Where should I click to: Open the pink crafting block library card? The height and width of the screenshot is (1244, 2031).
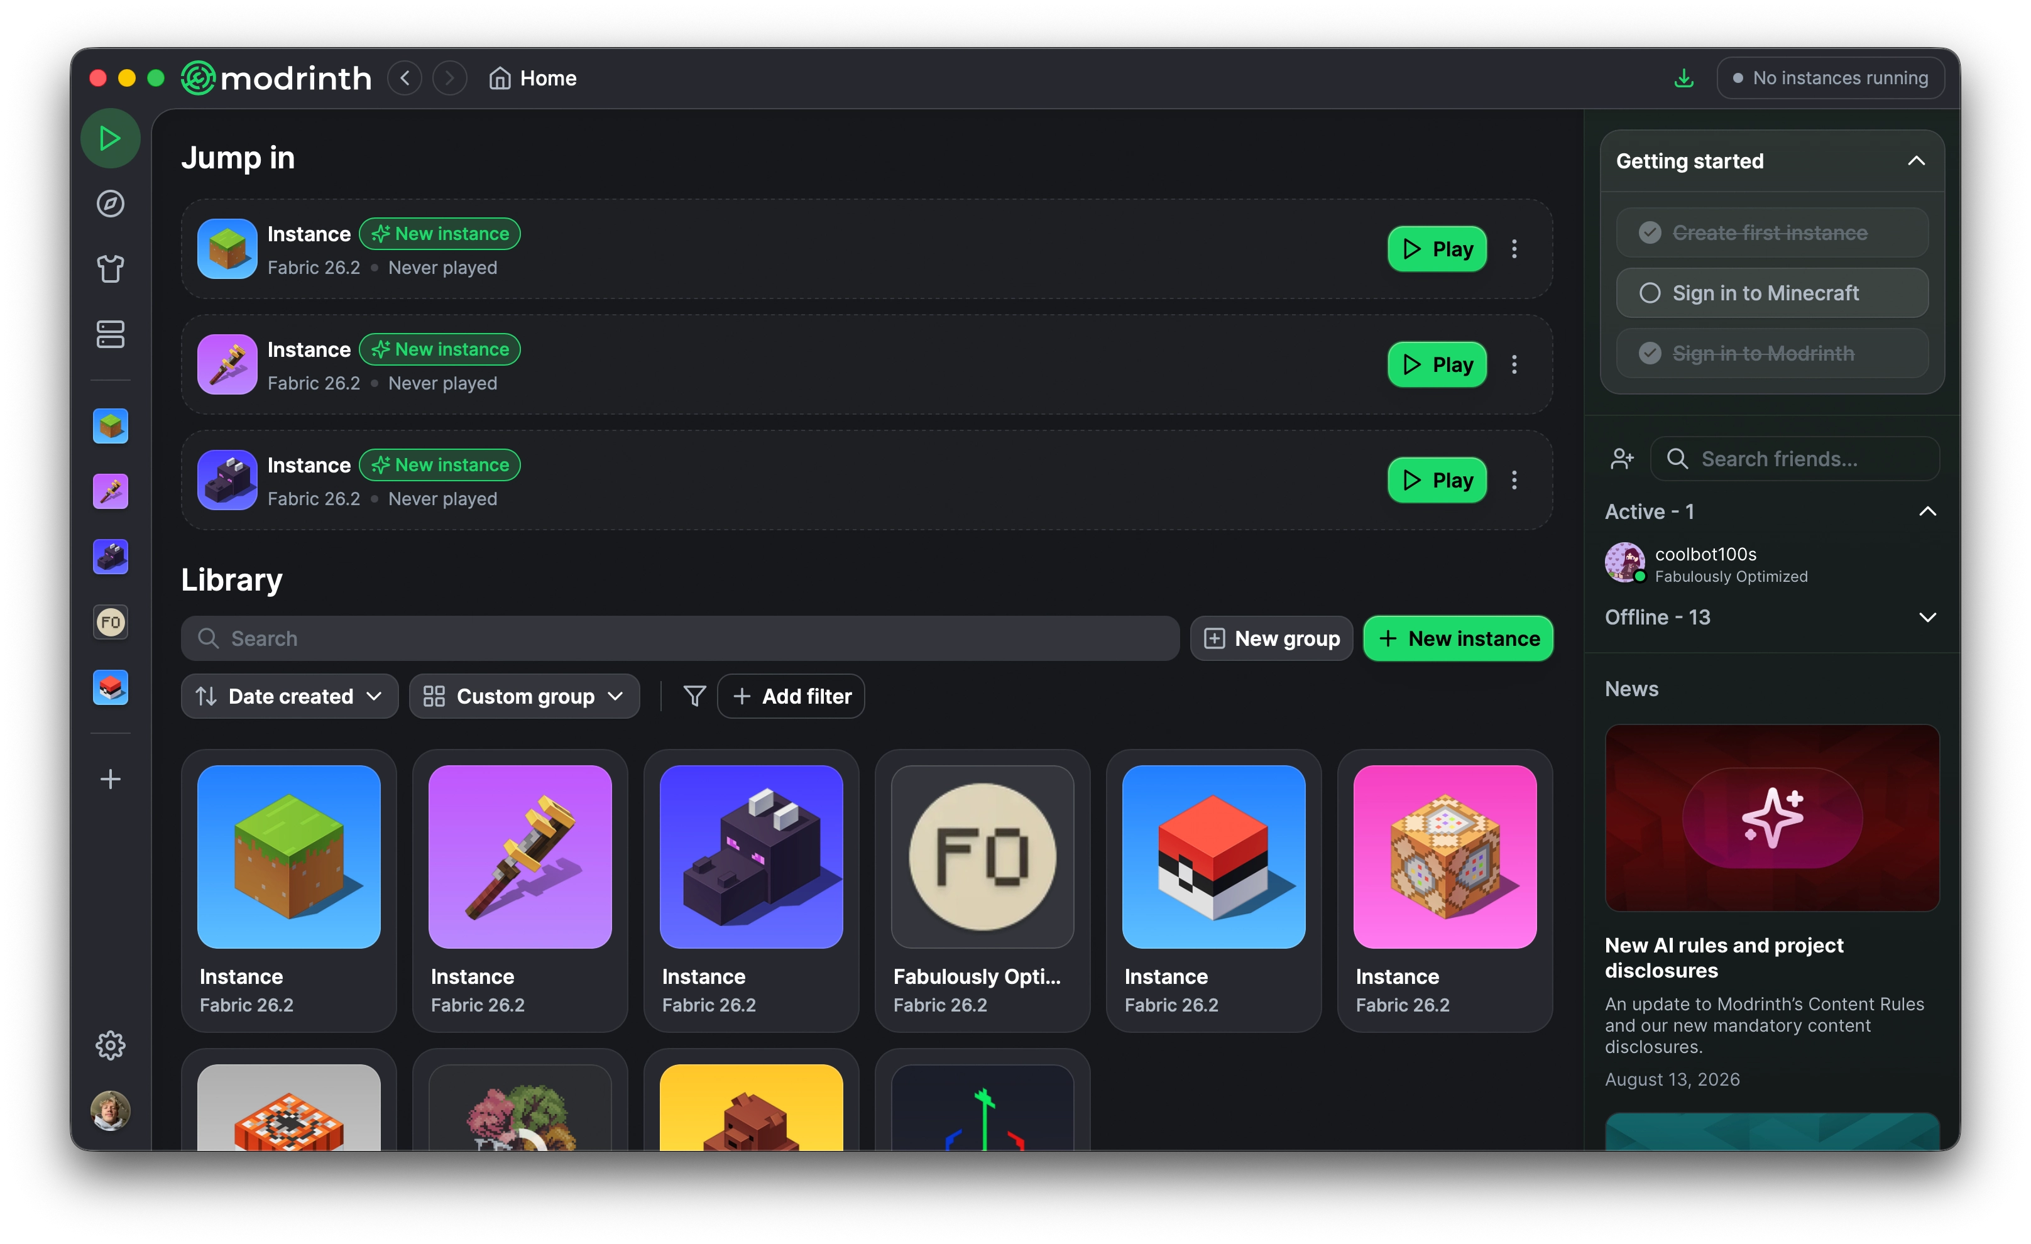tap(1445, 890)
